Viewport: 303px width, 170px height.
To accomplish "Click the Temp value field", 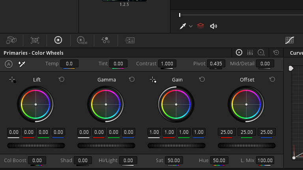I will click(69, 64).
